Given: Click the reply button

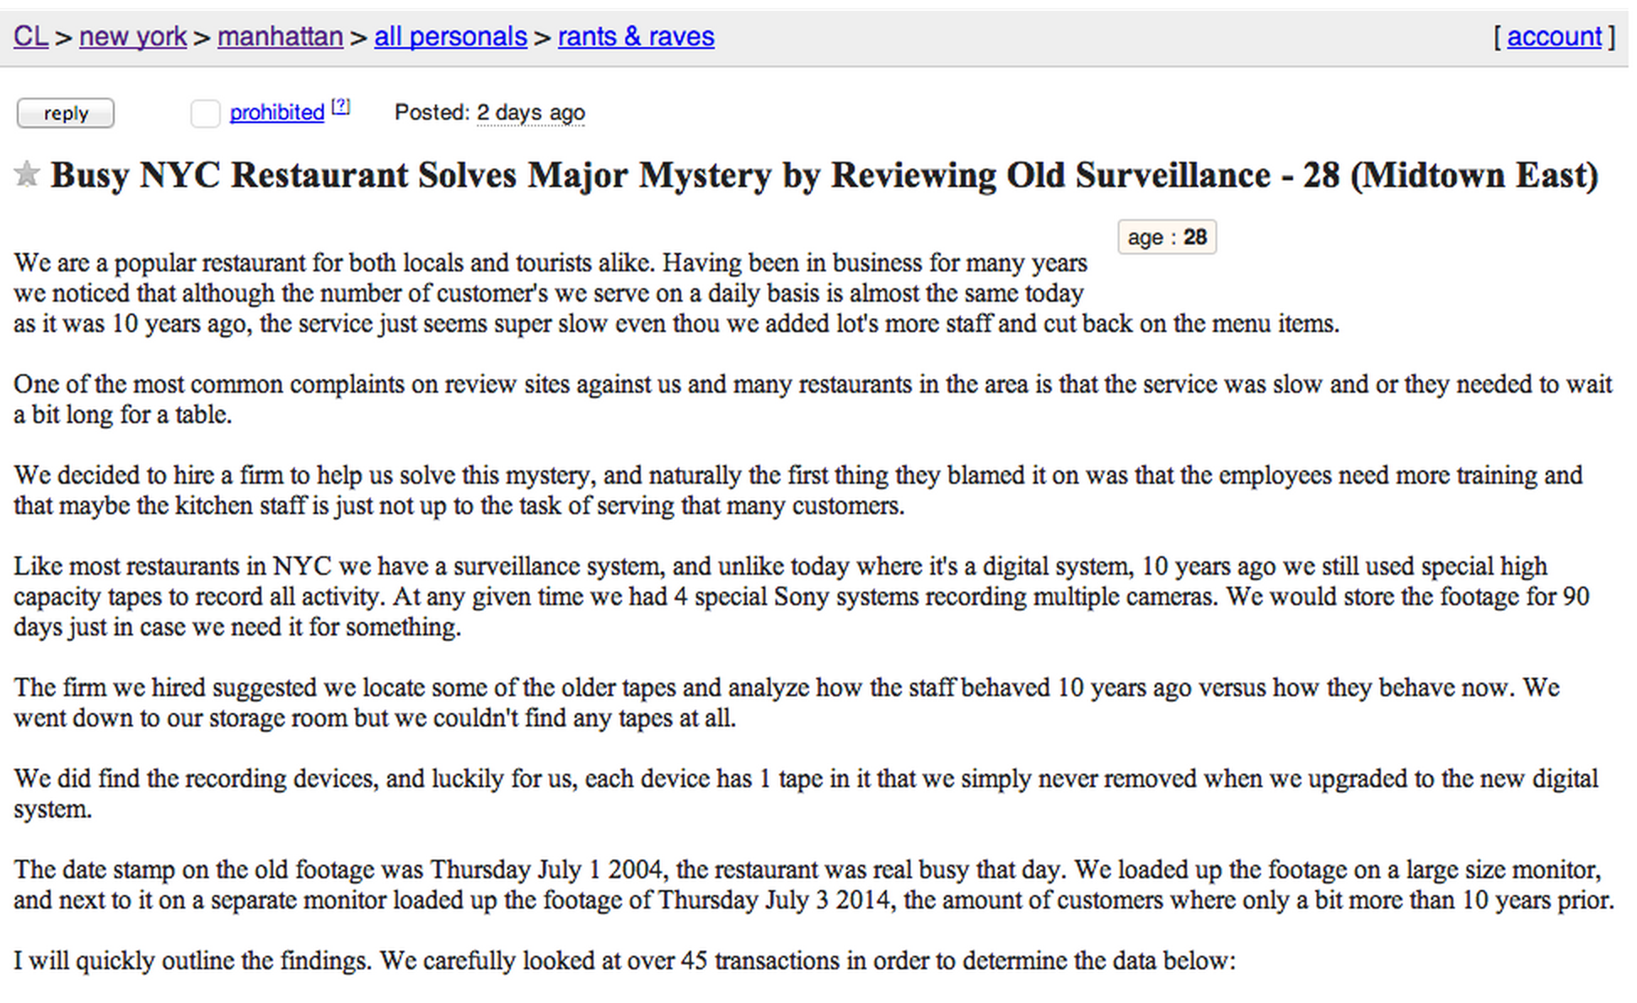Looking at the screenshot, I should click(66, 113).
